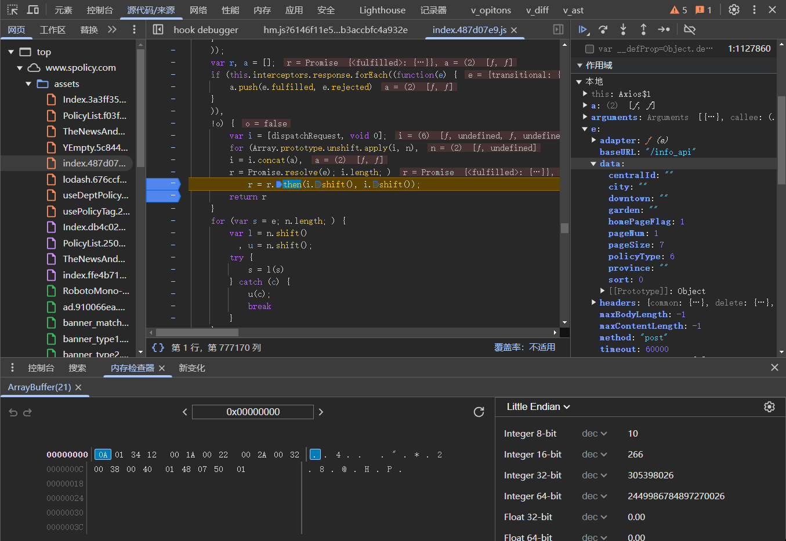Click the code editor horizontal scrollbar

tap(197, 333)
